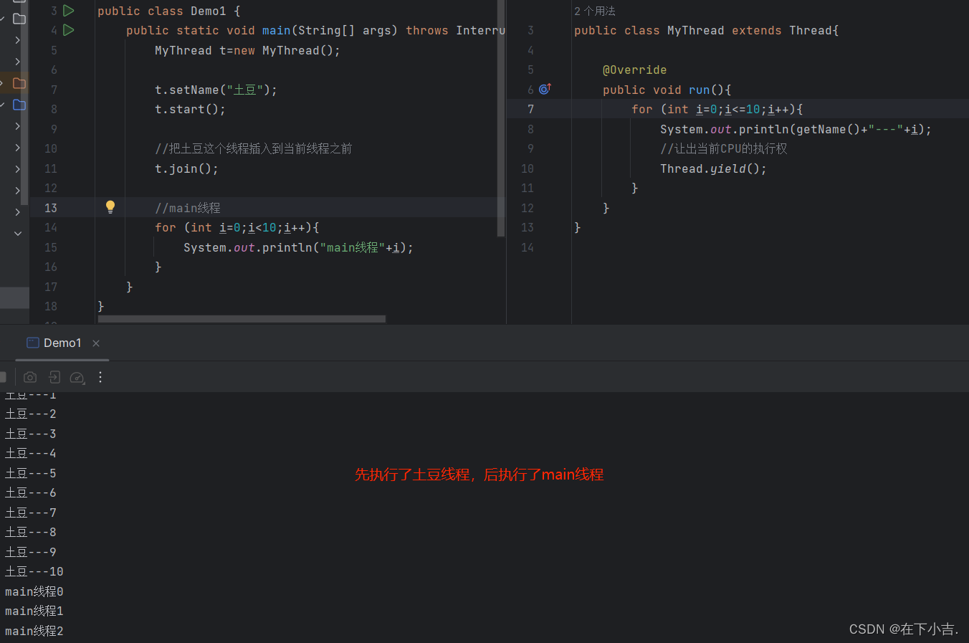Click line number 10 in Demo1 gutter

(51, 148)
